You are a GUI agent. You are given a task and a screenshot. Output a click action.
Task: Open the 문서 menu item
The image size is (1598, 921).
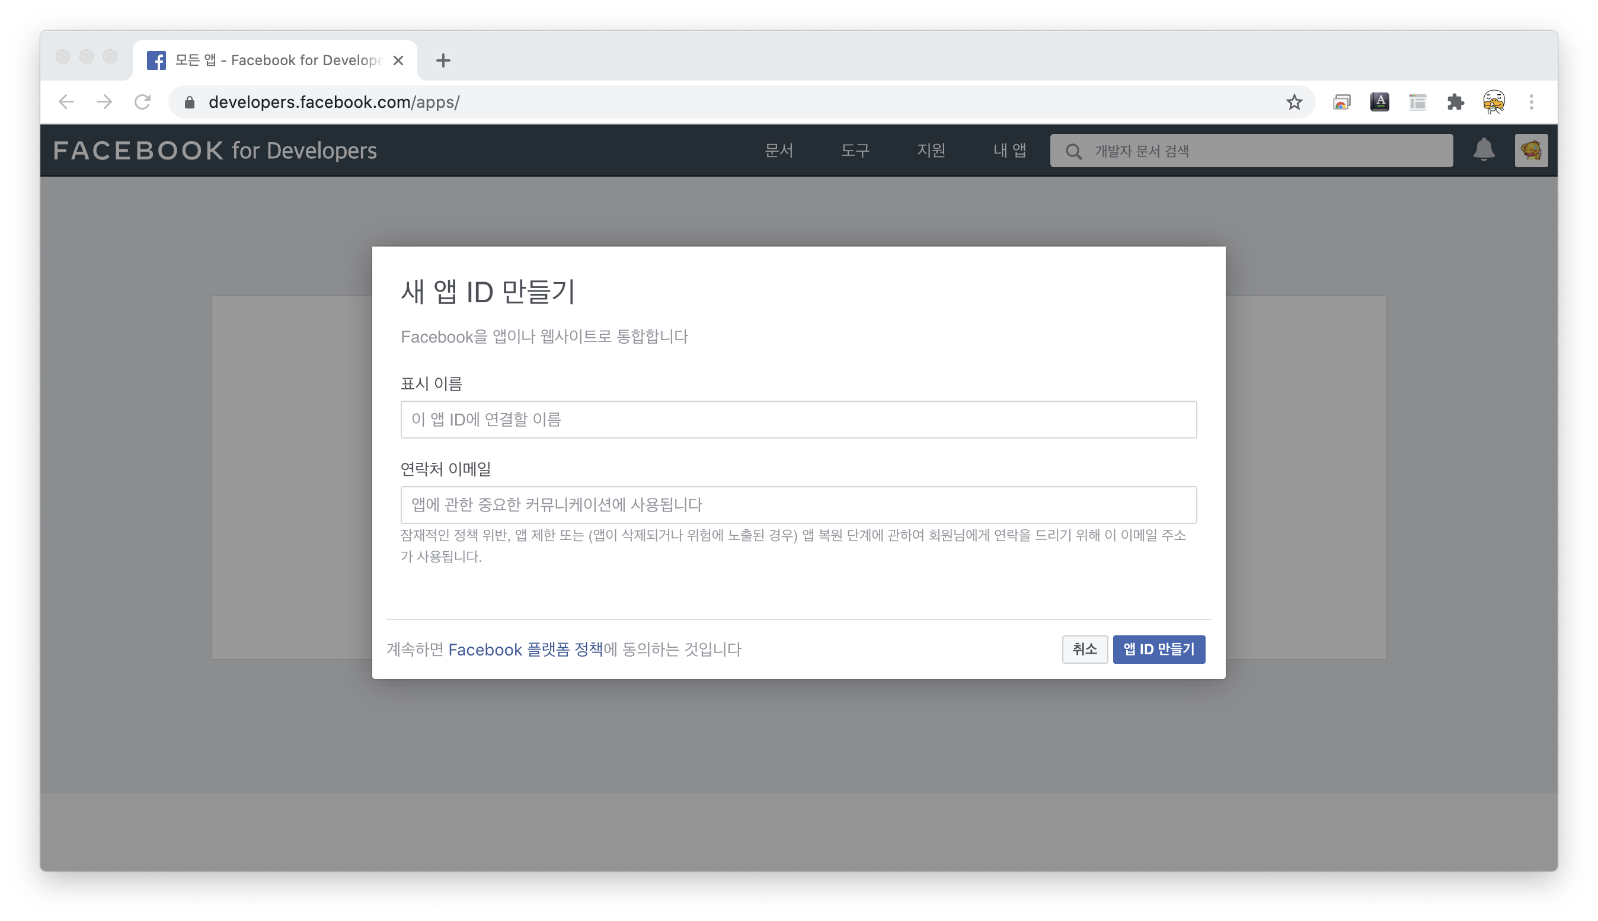(779, 151)
